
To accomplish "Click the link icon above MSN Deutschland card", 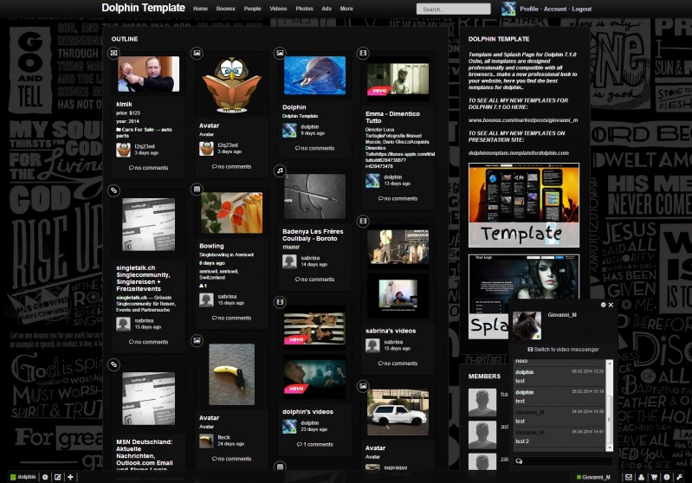I will pyautogui.click(x=113, y=364).
